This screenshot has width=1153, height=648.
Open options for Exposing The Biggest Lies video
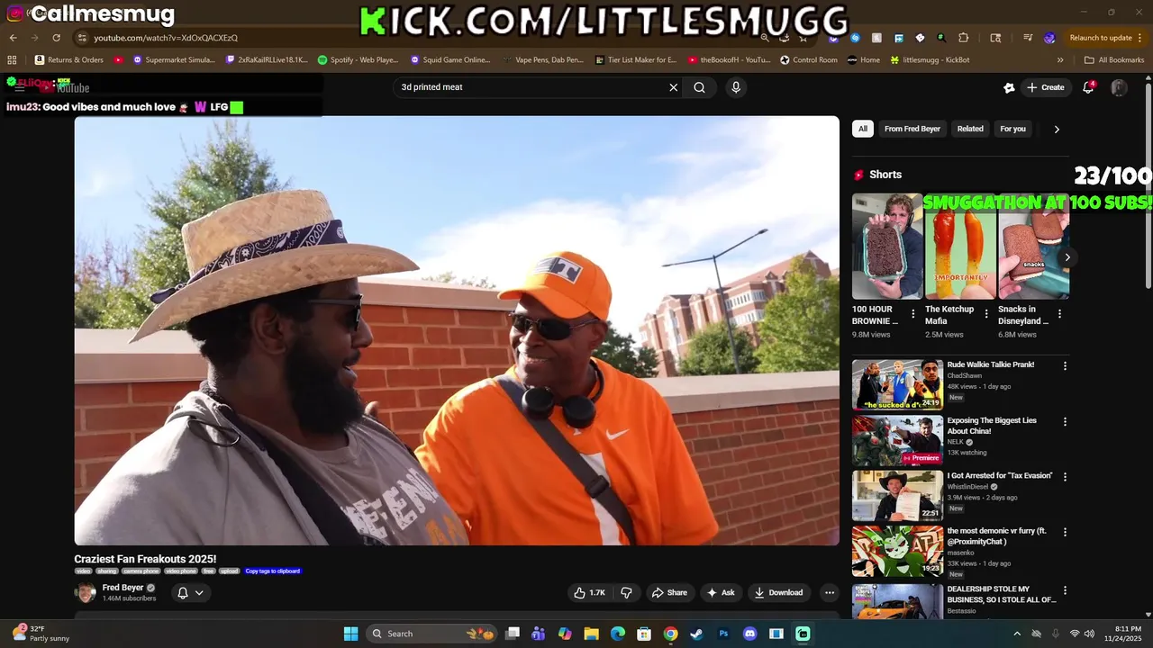[x=1065, y=422]
